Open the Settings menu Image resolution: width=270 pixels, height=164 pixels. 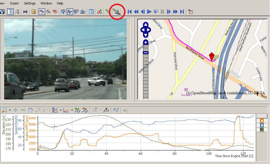[29, 3]
